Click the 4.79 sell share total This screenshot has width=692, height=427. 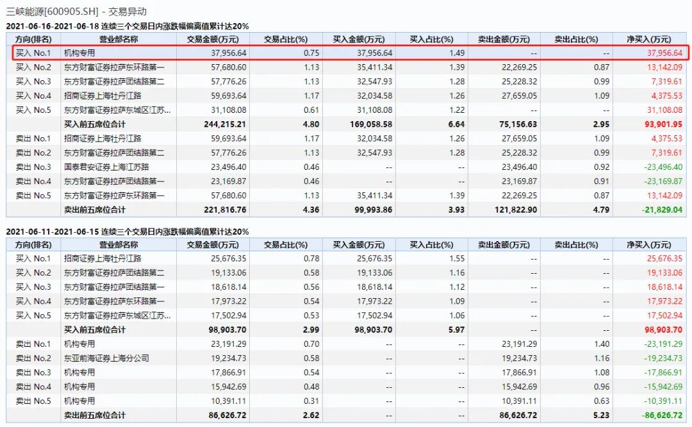[602, 210]
